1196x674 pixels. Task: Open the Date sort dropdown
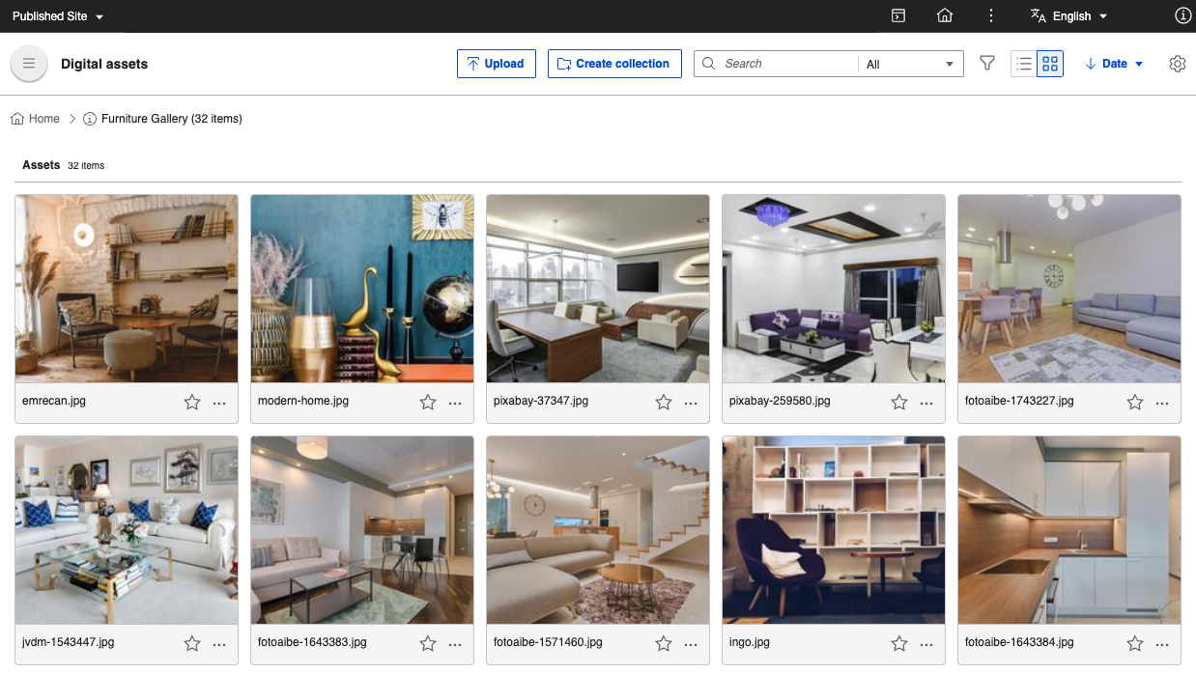tap(1114, 64)
